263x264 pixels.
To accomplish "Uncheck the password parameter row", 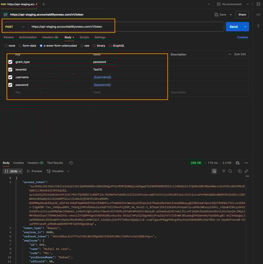I will (10, 85).
